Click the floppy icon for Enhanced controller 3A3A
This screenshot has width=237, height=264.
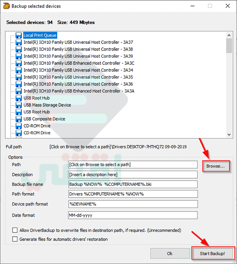coord(19,91)
